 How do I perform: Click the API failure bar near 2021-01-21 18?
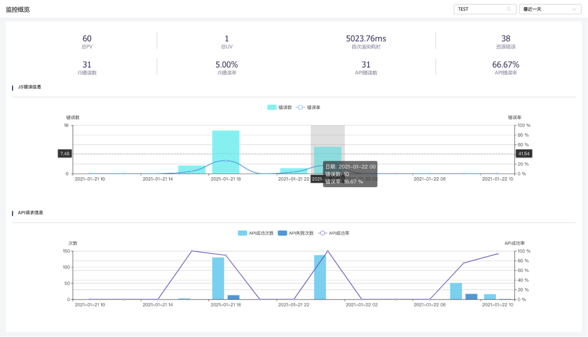pos(234,297)
